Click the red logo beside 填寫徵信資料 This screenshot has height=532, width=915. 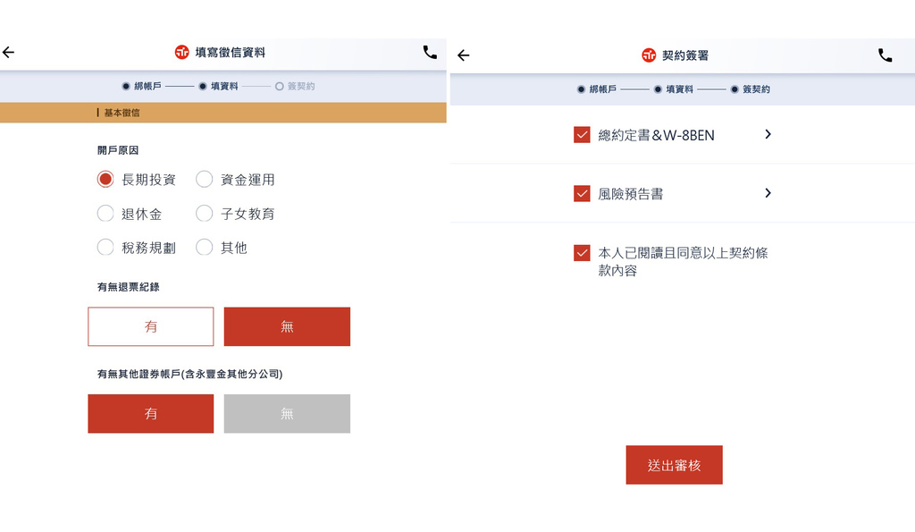182,53
